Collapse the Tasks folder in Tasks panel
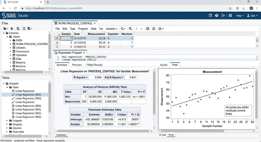 coord(7,87)
